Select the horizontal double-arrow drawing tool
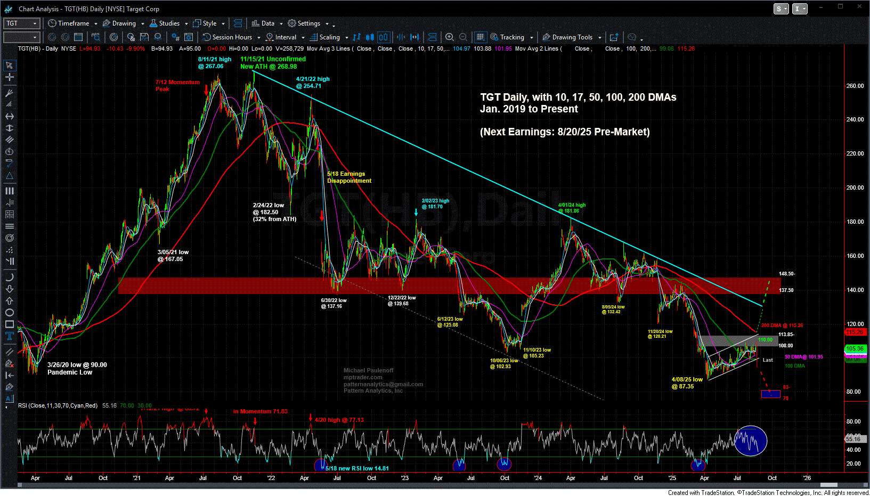The width and height of the screenshot is (870, 496). pyautogui.click(x=10, y=116)
